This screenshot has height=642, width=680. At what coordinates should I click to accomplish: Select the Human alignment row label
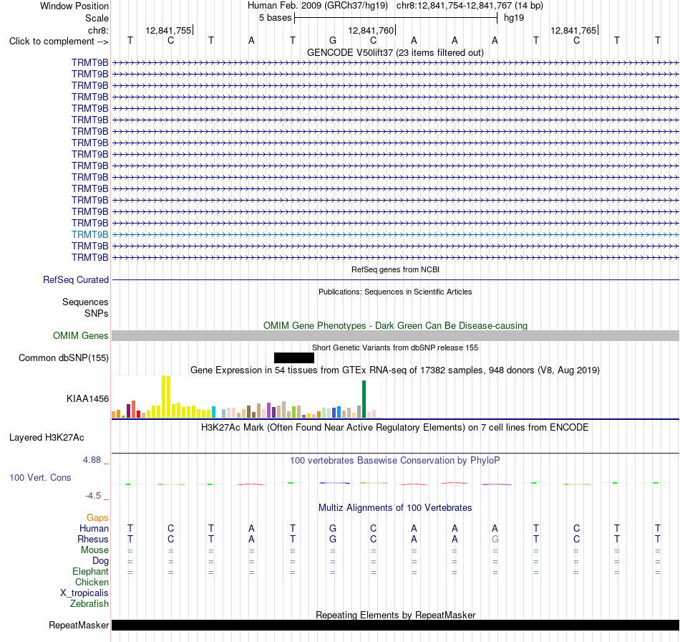point(94,528)
